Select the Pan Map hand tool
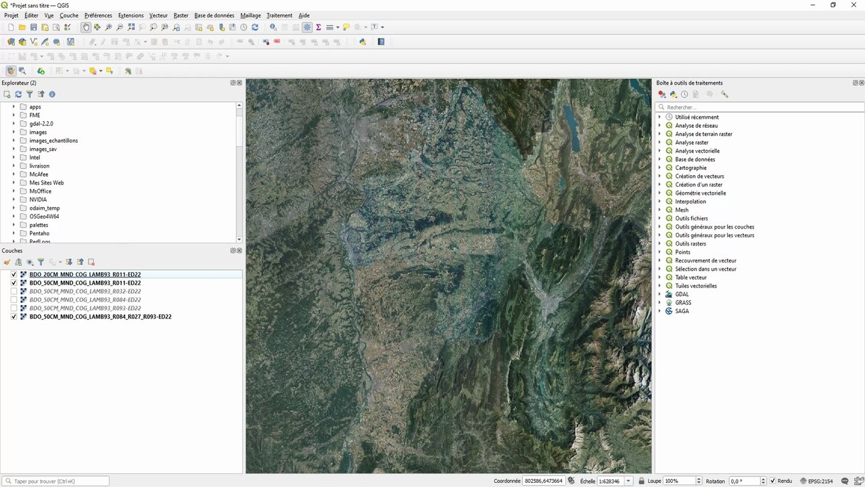This screenshot has height=487, width=865. [86, 28]
